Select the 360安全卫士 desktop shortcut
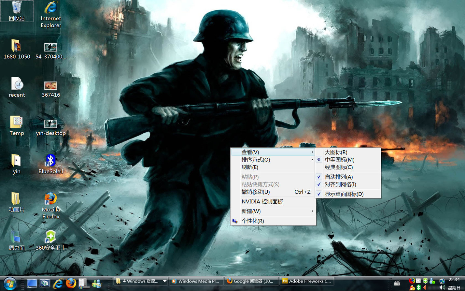 [51, 240]
